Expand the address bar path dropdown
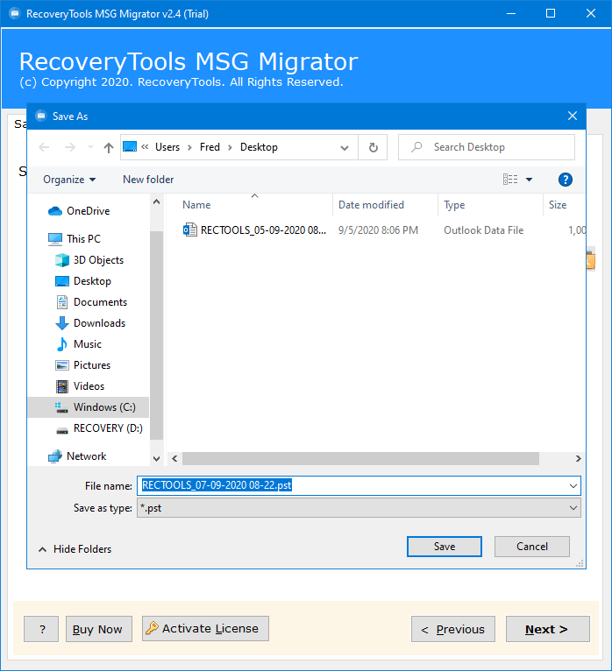This screenshot has height=671, width=612. (345, 148)
